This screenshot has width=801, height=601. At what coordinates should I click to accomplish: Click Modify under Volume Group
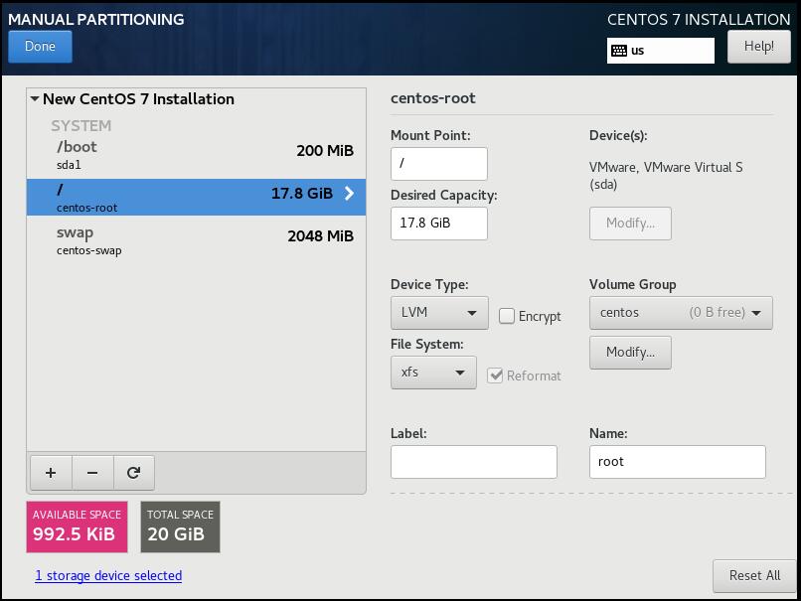pyautogui.click(x=630, y=353)
